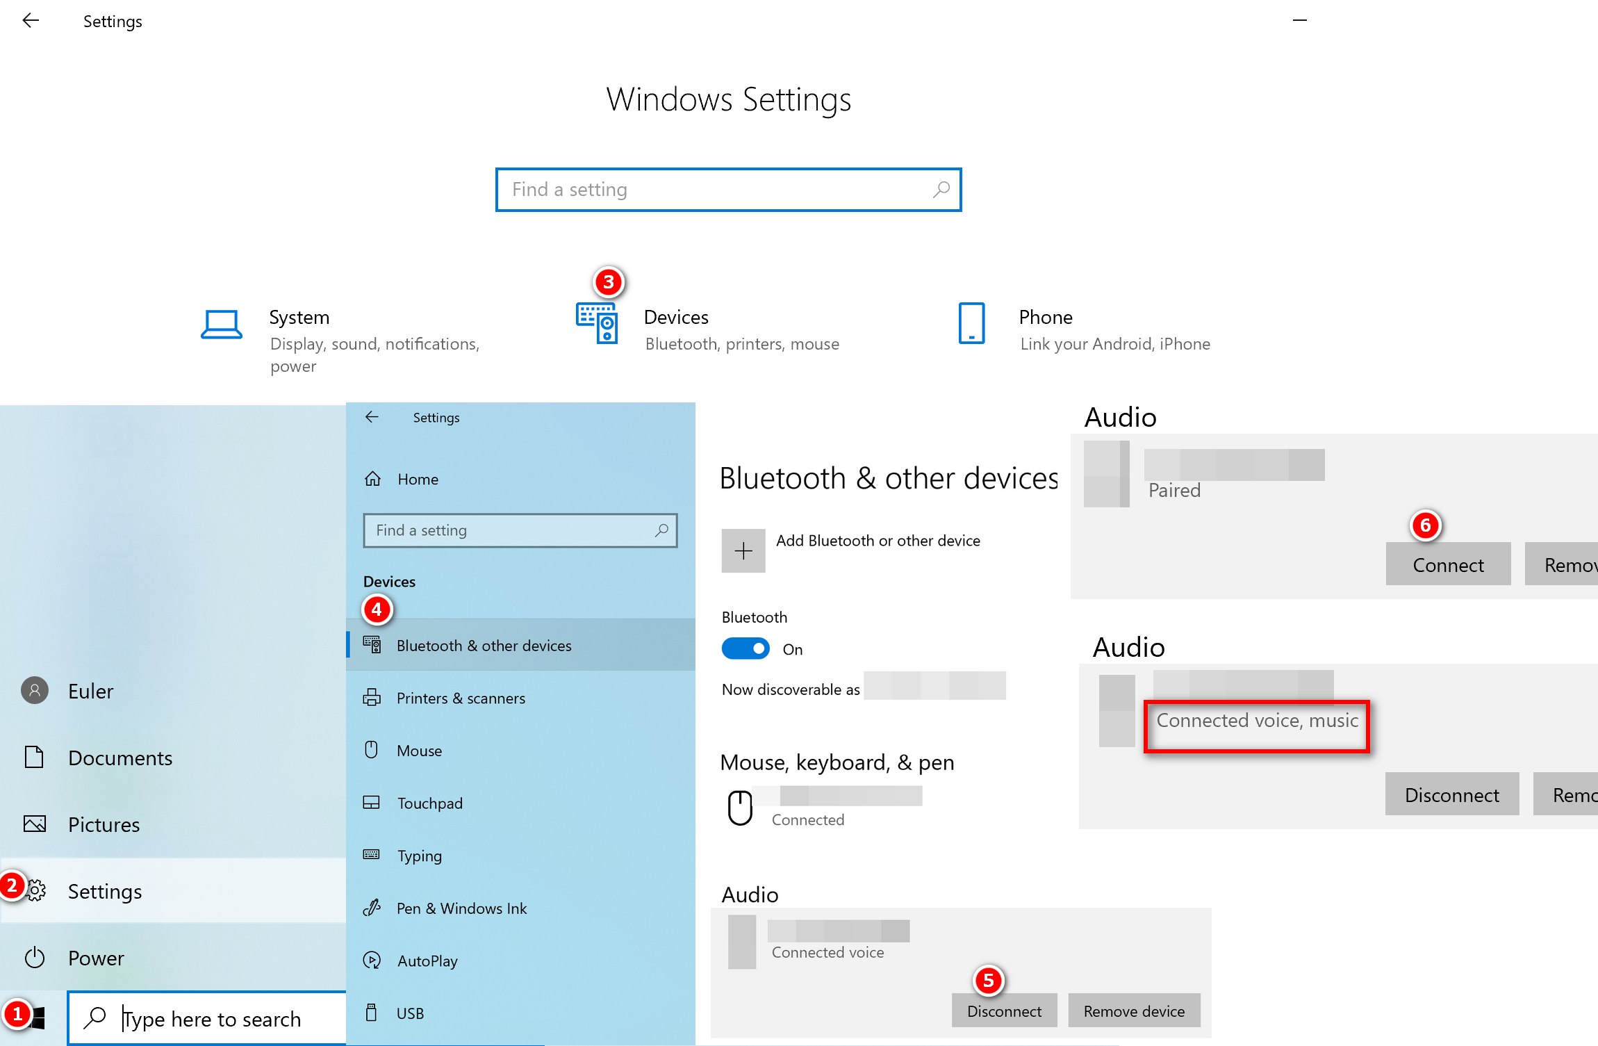Viewport: 1598px width, 1046px height.
Task: Click the Documents page icon in Start menu
Action: [34, 757]
